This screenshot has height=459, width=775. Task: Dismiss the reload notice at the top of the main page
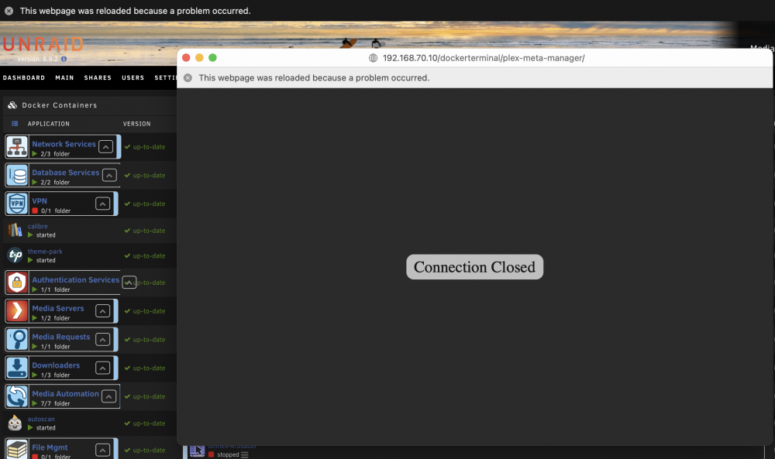[x=9, y=11]
